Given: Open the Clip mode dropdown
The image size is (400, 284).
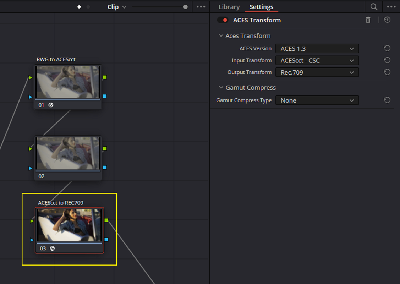Looking at the screenshot, I should (x=117, y=7).
